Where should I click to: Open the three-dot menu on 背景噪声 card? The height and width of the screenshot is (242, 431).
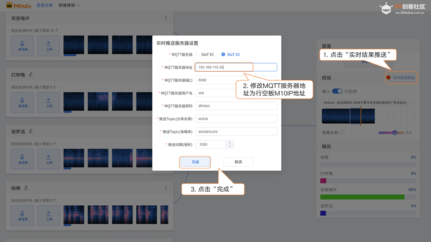(166, 18)
